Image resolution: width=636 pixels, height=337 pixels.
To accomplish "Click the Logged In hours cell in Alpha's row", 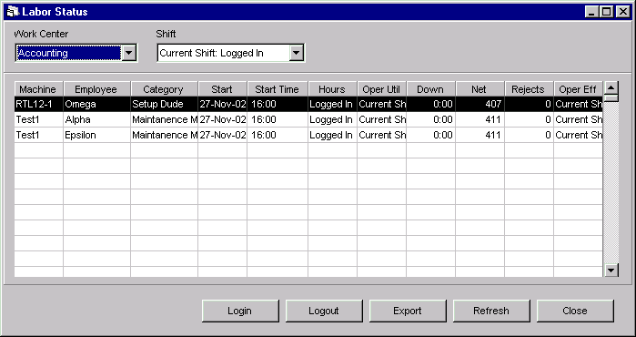I will [333, 120].
